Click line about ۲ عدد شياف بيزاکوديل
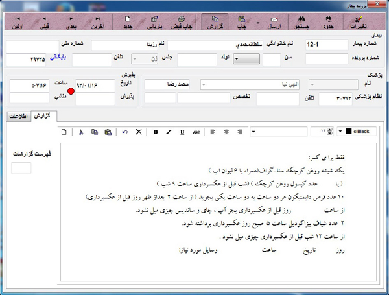389x295 pixels. click(263, 223)
